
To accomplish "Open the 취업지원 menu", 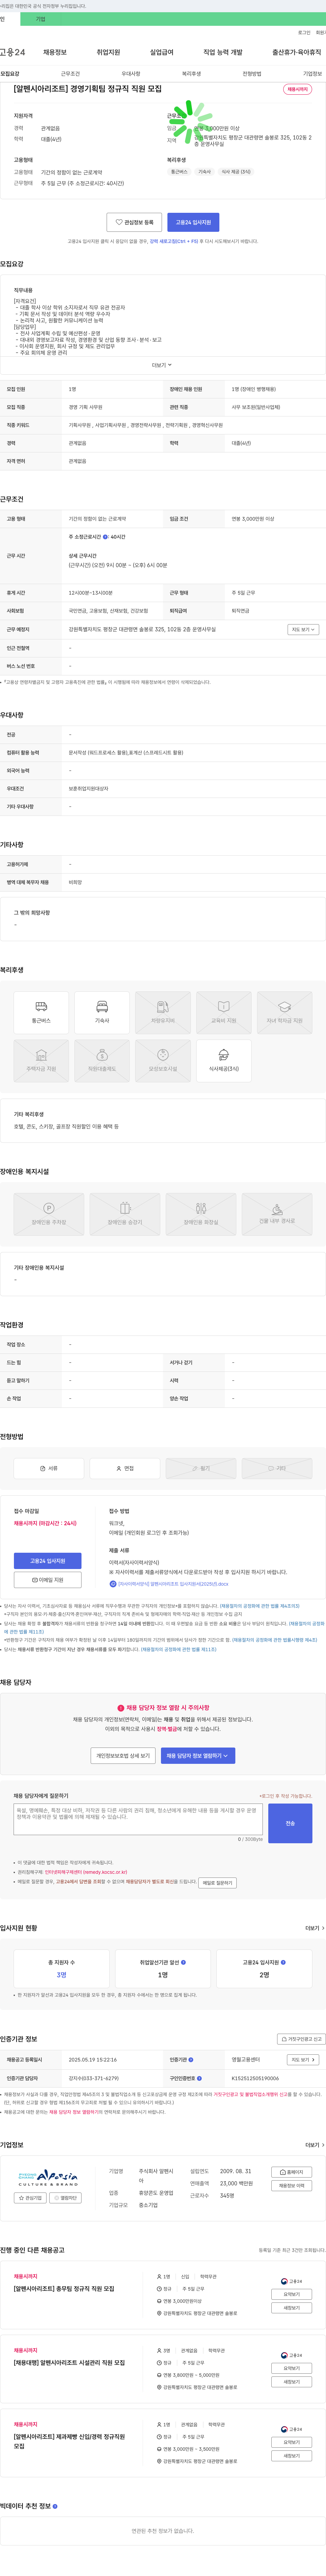I will tap(108, 52).
